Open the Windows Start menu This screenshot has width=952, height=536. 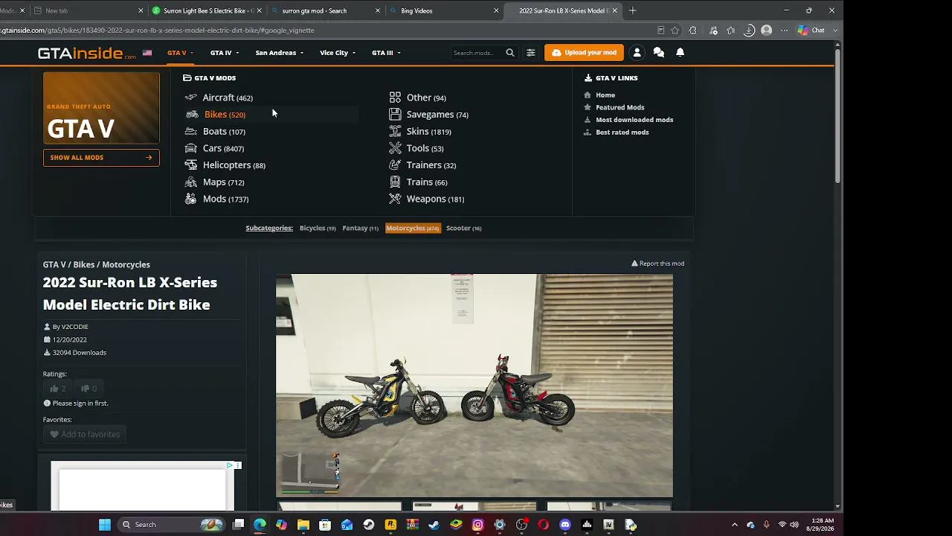click(x=105, y=525)
